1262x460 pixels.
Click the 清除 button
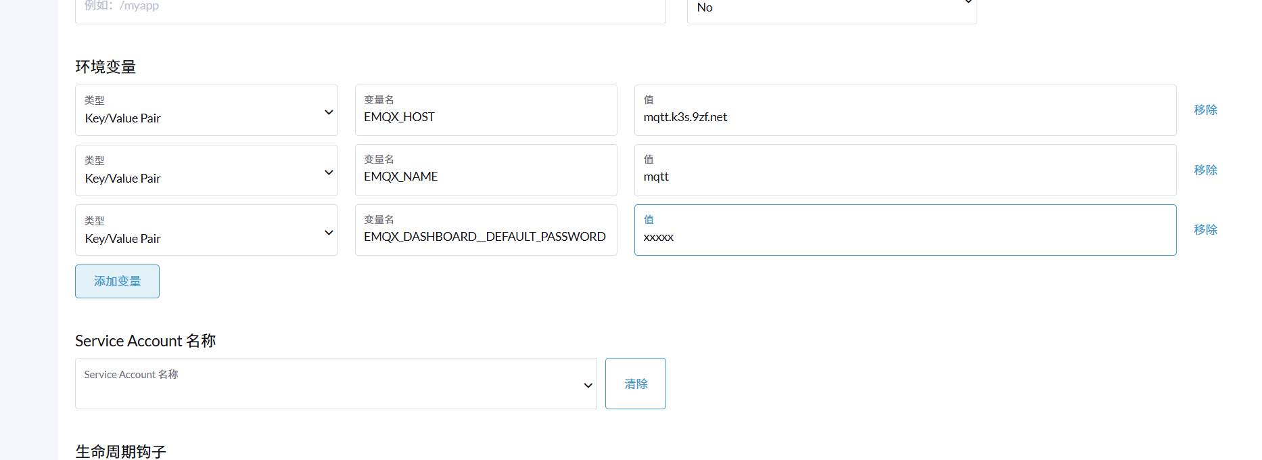(636, 384)
